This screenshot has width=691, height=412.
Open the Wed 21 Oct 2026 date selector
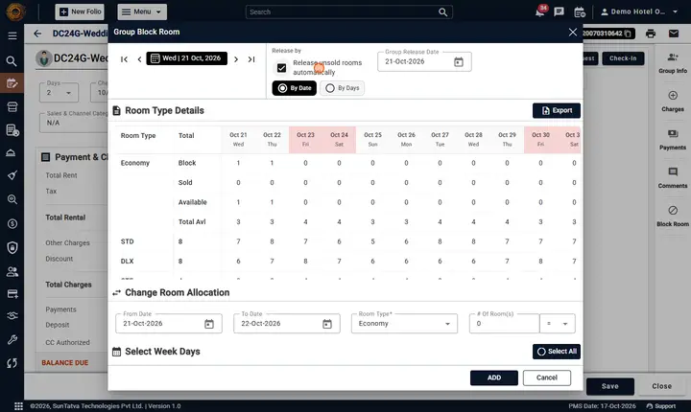187,58
